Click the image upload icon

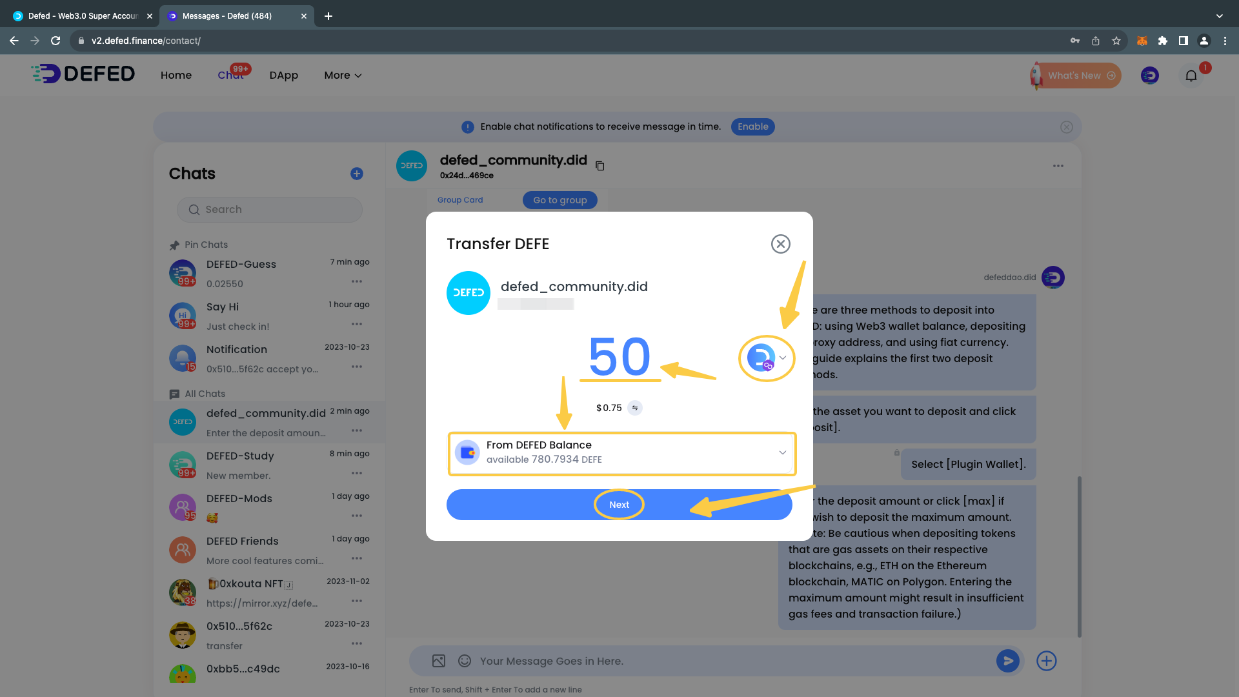coord(439,661)
